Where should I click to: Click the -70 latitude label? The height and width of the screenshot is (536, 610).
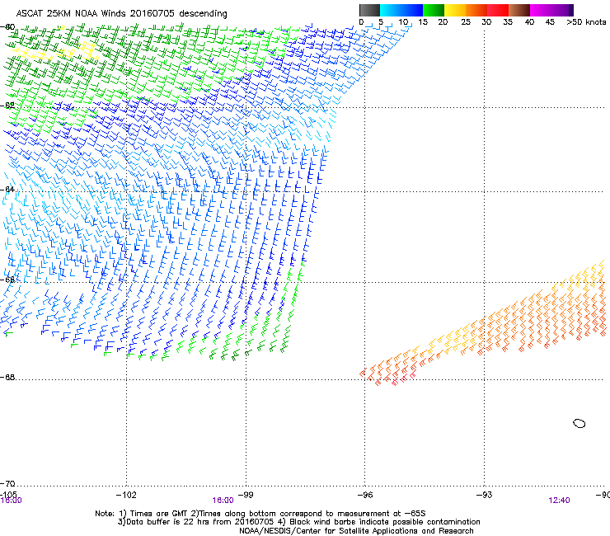tap(7, 483)
